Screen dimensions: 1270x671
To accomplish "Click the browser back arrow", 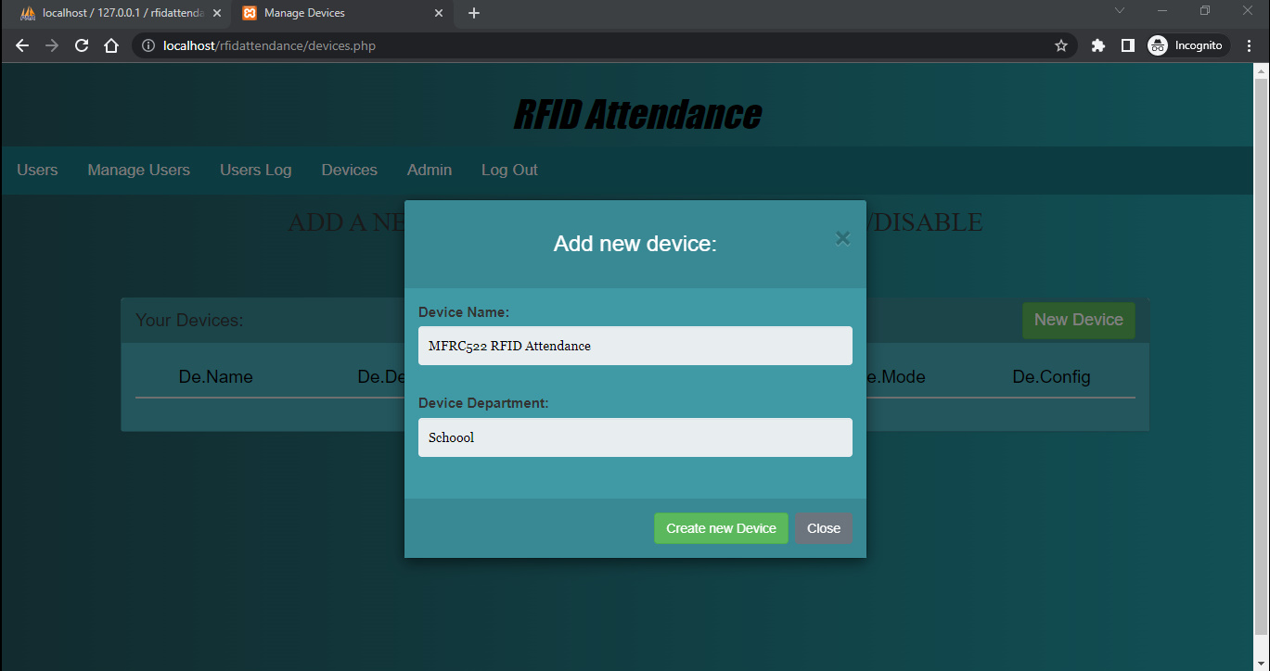I will point(22,45).
